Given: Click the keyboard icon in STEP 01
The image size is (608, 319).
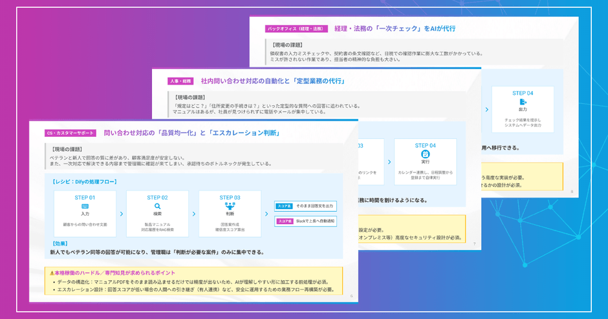Looking at the screenshot, I should pyautogui.click(x=85, y=207).
